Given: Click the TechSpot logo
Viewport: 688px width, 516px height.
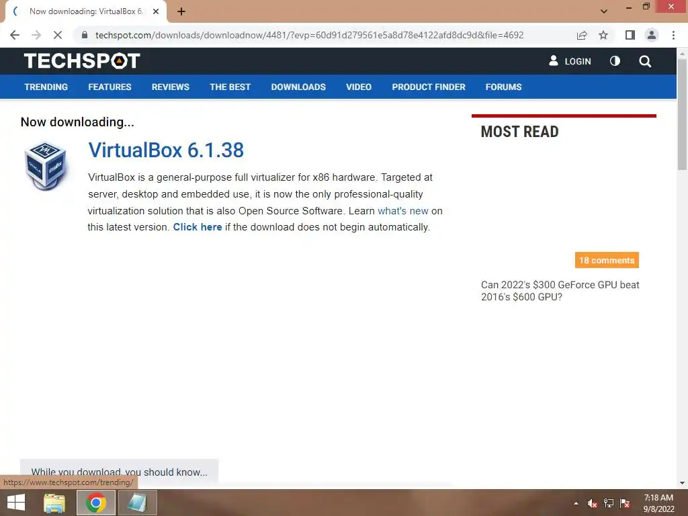Looking at the screenshot, I should tap(82, 61).
